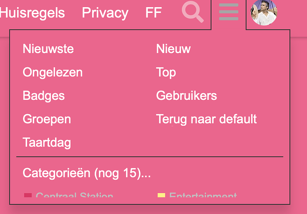Show Ongelezen topics

point(53,72)
